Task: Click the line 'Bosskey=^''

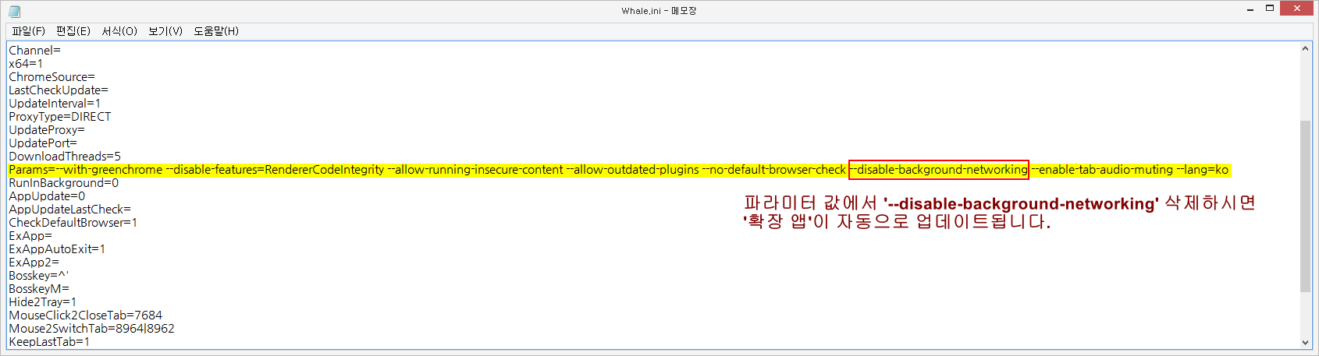Action: click(39, 276)
